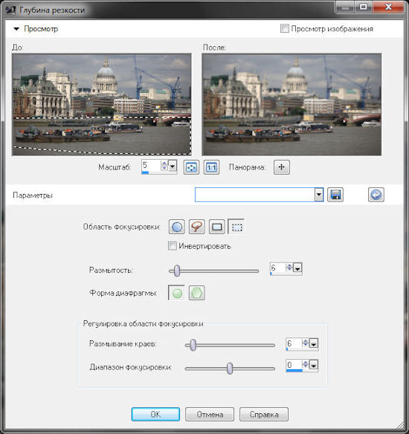Image resolution: width=409 pixels, height=434 pixels.
Task: Open the Размытость value dropdown arrow
Action: [297, 268]
